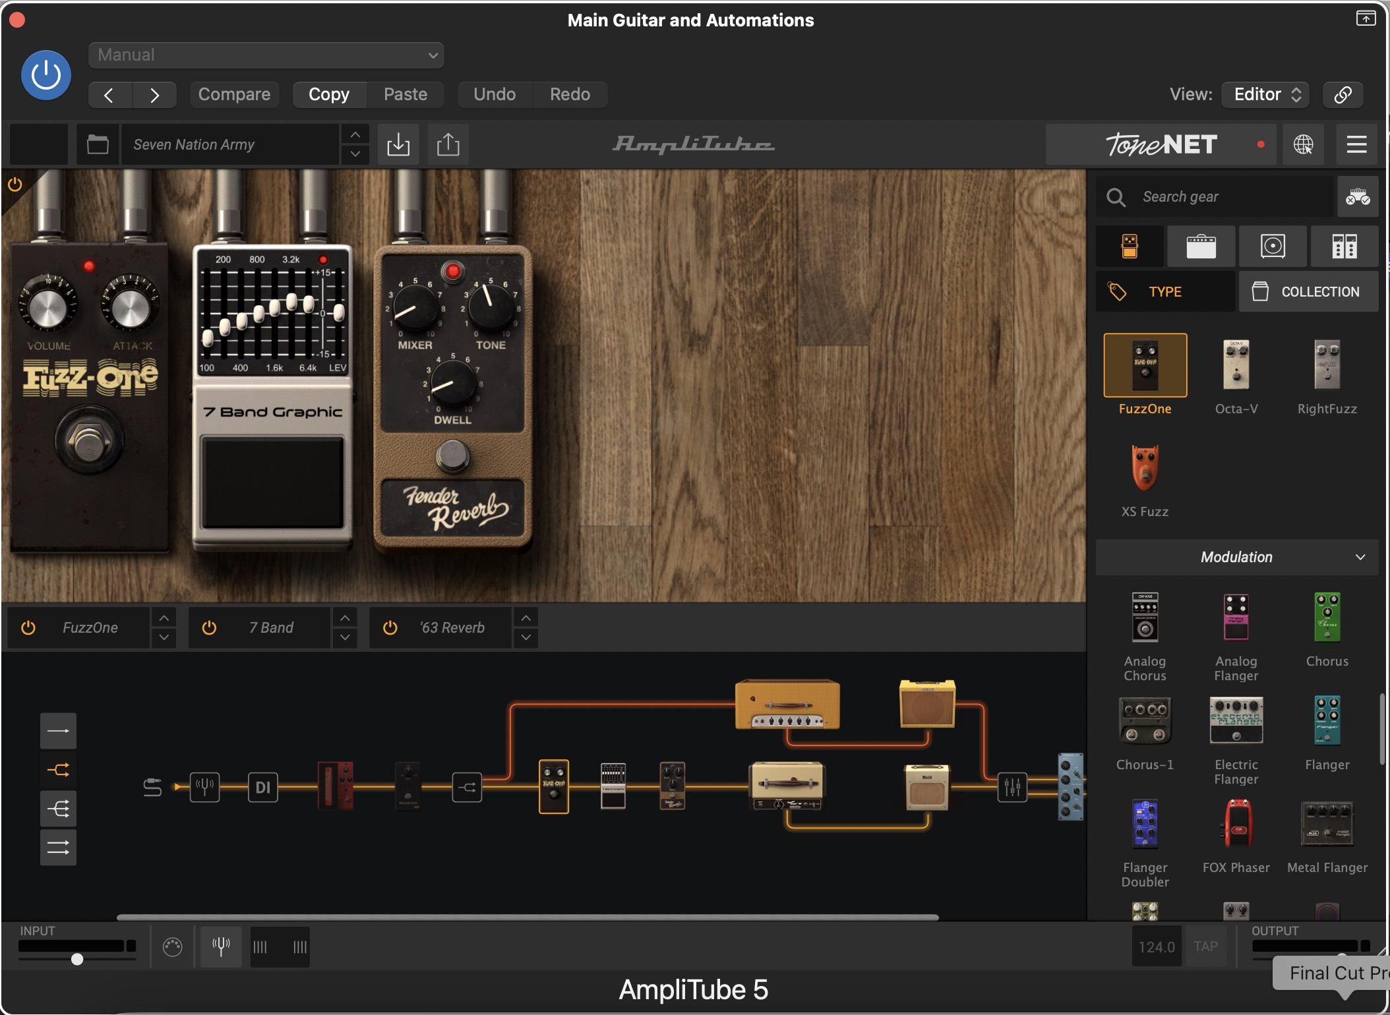Toggle '63 Reverb slot power button
The height and width of the screenshot is (1015, 1390).
click(390, 628)
